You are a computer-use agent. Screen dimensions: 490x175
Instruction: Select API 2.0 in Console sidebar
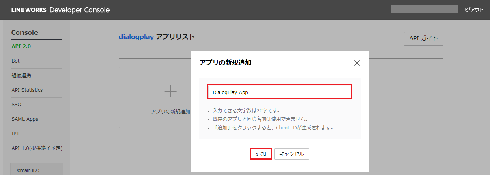pyautogui.click(x=21, y=46)
